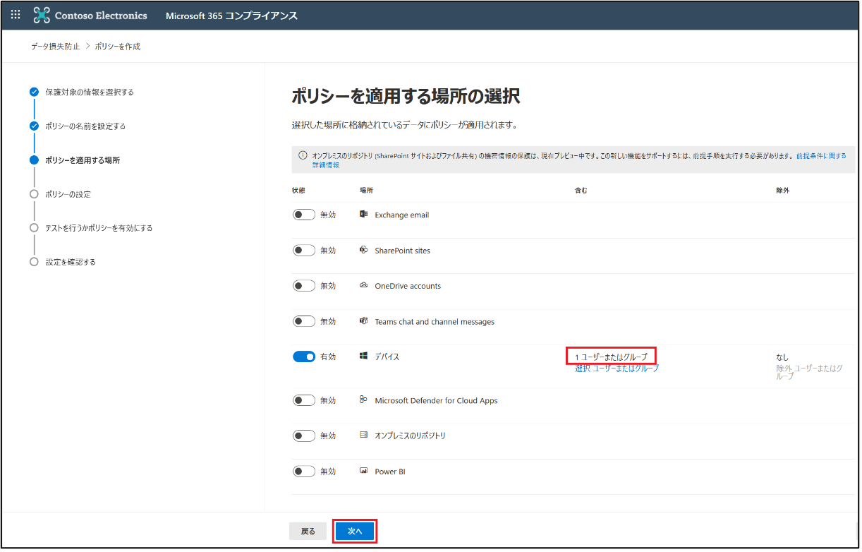Click 'Teams chat and channel messages' text
Viewport: 862px width, 552px height.
[435, 322]
